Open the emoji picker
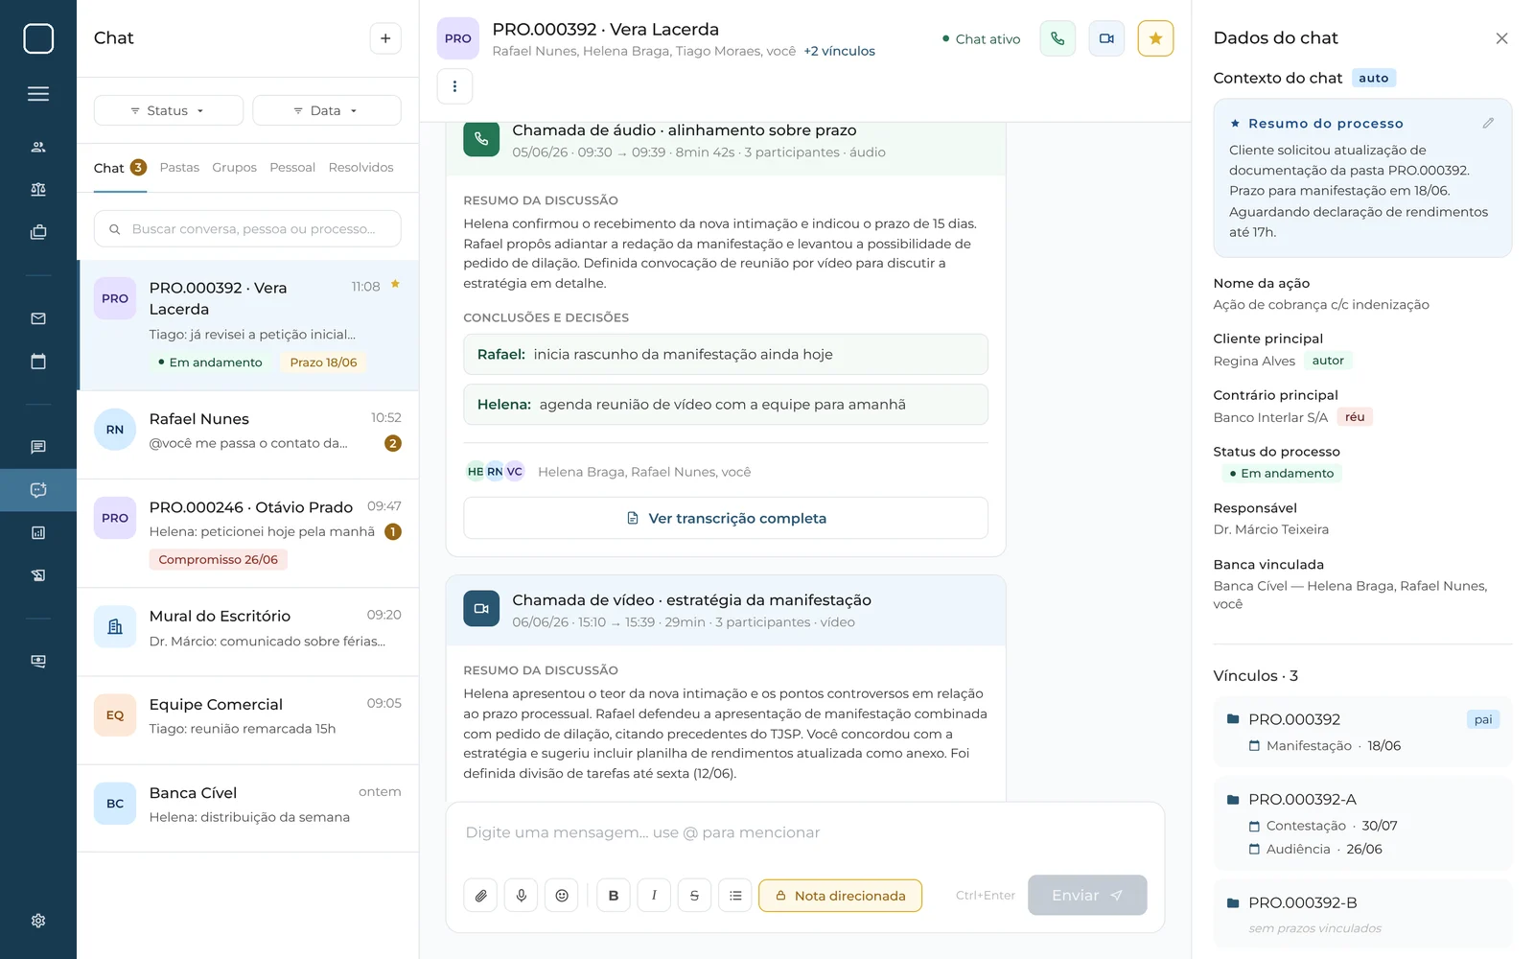1534x959 pixels. (x=562, y=896)
